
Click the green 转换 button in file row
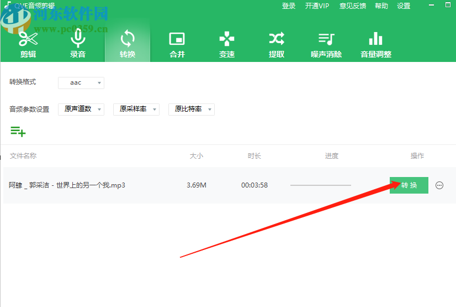[x=409, y=185]
